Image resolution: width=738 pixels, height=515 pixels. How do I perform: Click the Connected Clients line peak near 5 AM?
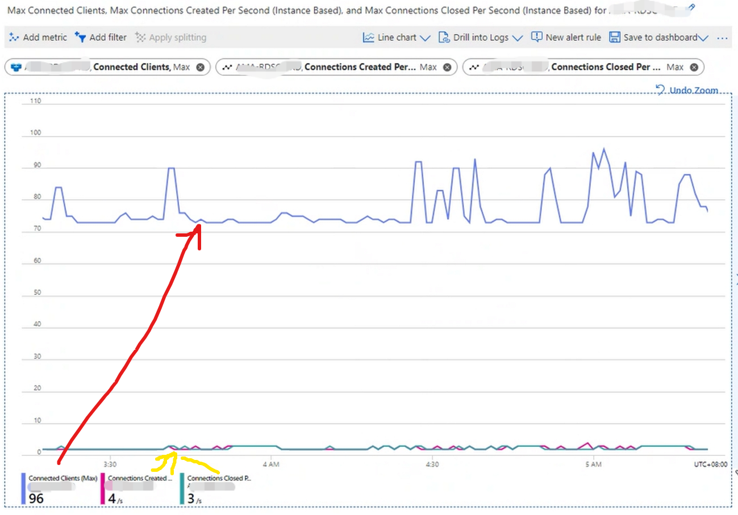(x=603, y=149)
